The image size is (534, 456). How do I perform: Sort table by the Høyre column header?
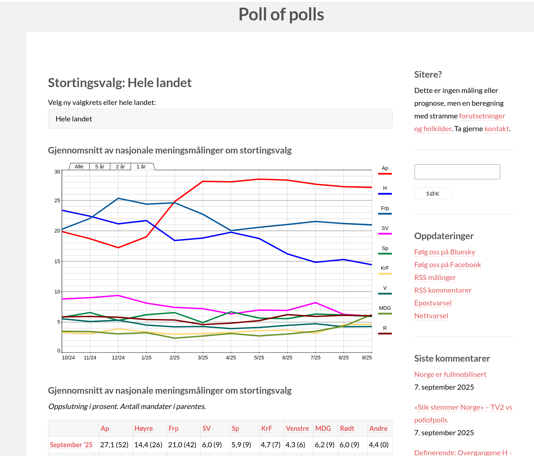click(144, 428)
